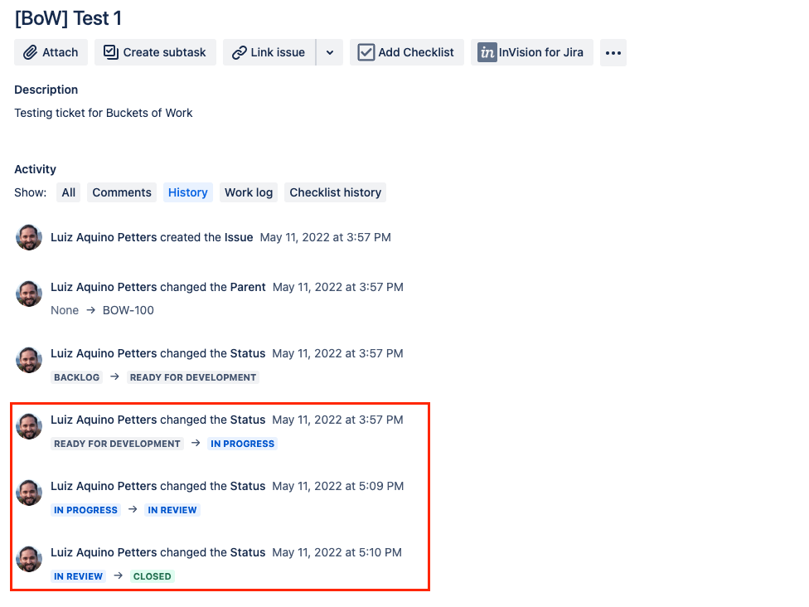The width and height of the screenshot is (809, 607).
Task: Click the IN PROGRESS status lozenge
Action: tap(242, 444)
